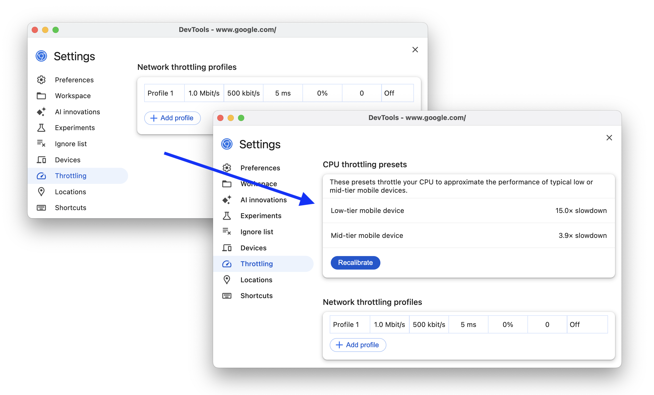This screenshot has width=654, height=395.
Task: Toggle low-tier mobile device preset
Action: [x=468, y=210]
